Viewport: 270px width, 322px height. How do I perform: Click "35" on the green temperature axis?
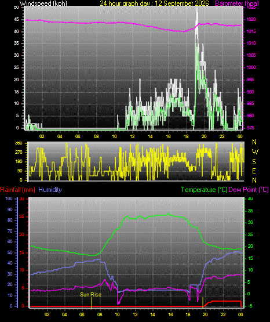[x=250, y=211]
